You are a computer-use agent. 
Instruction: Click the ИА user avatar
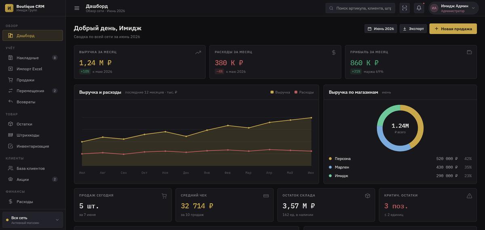pos(434,8)
